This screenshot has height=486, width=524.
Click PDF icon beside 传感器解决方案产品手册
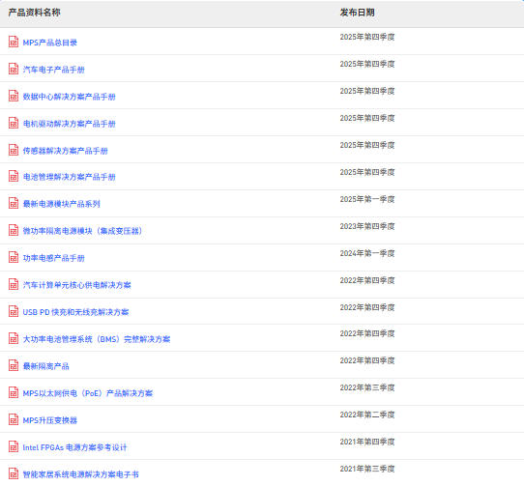[x=14, y=150]
